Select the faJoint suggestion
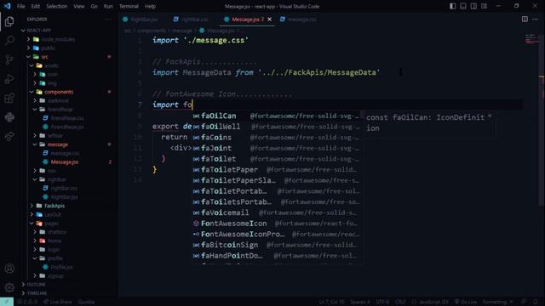545x306 pixels. (x=277, y=148)
